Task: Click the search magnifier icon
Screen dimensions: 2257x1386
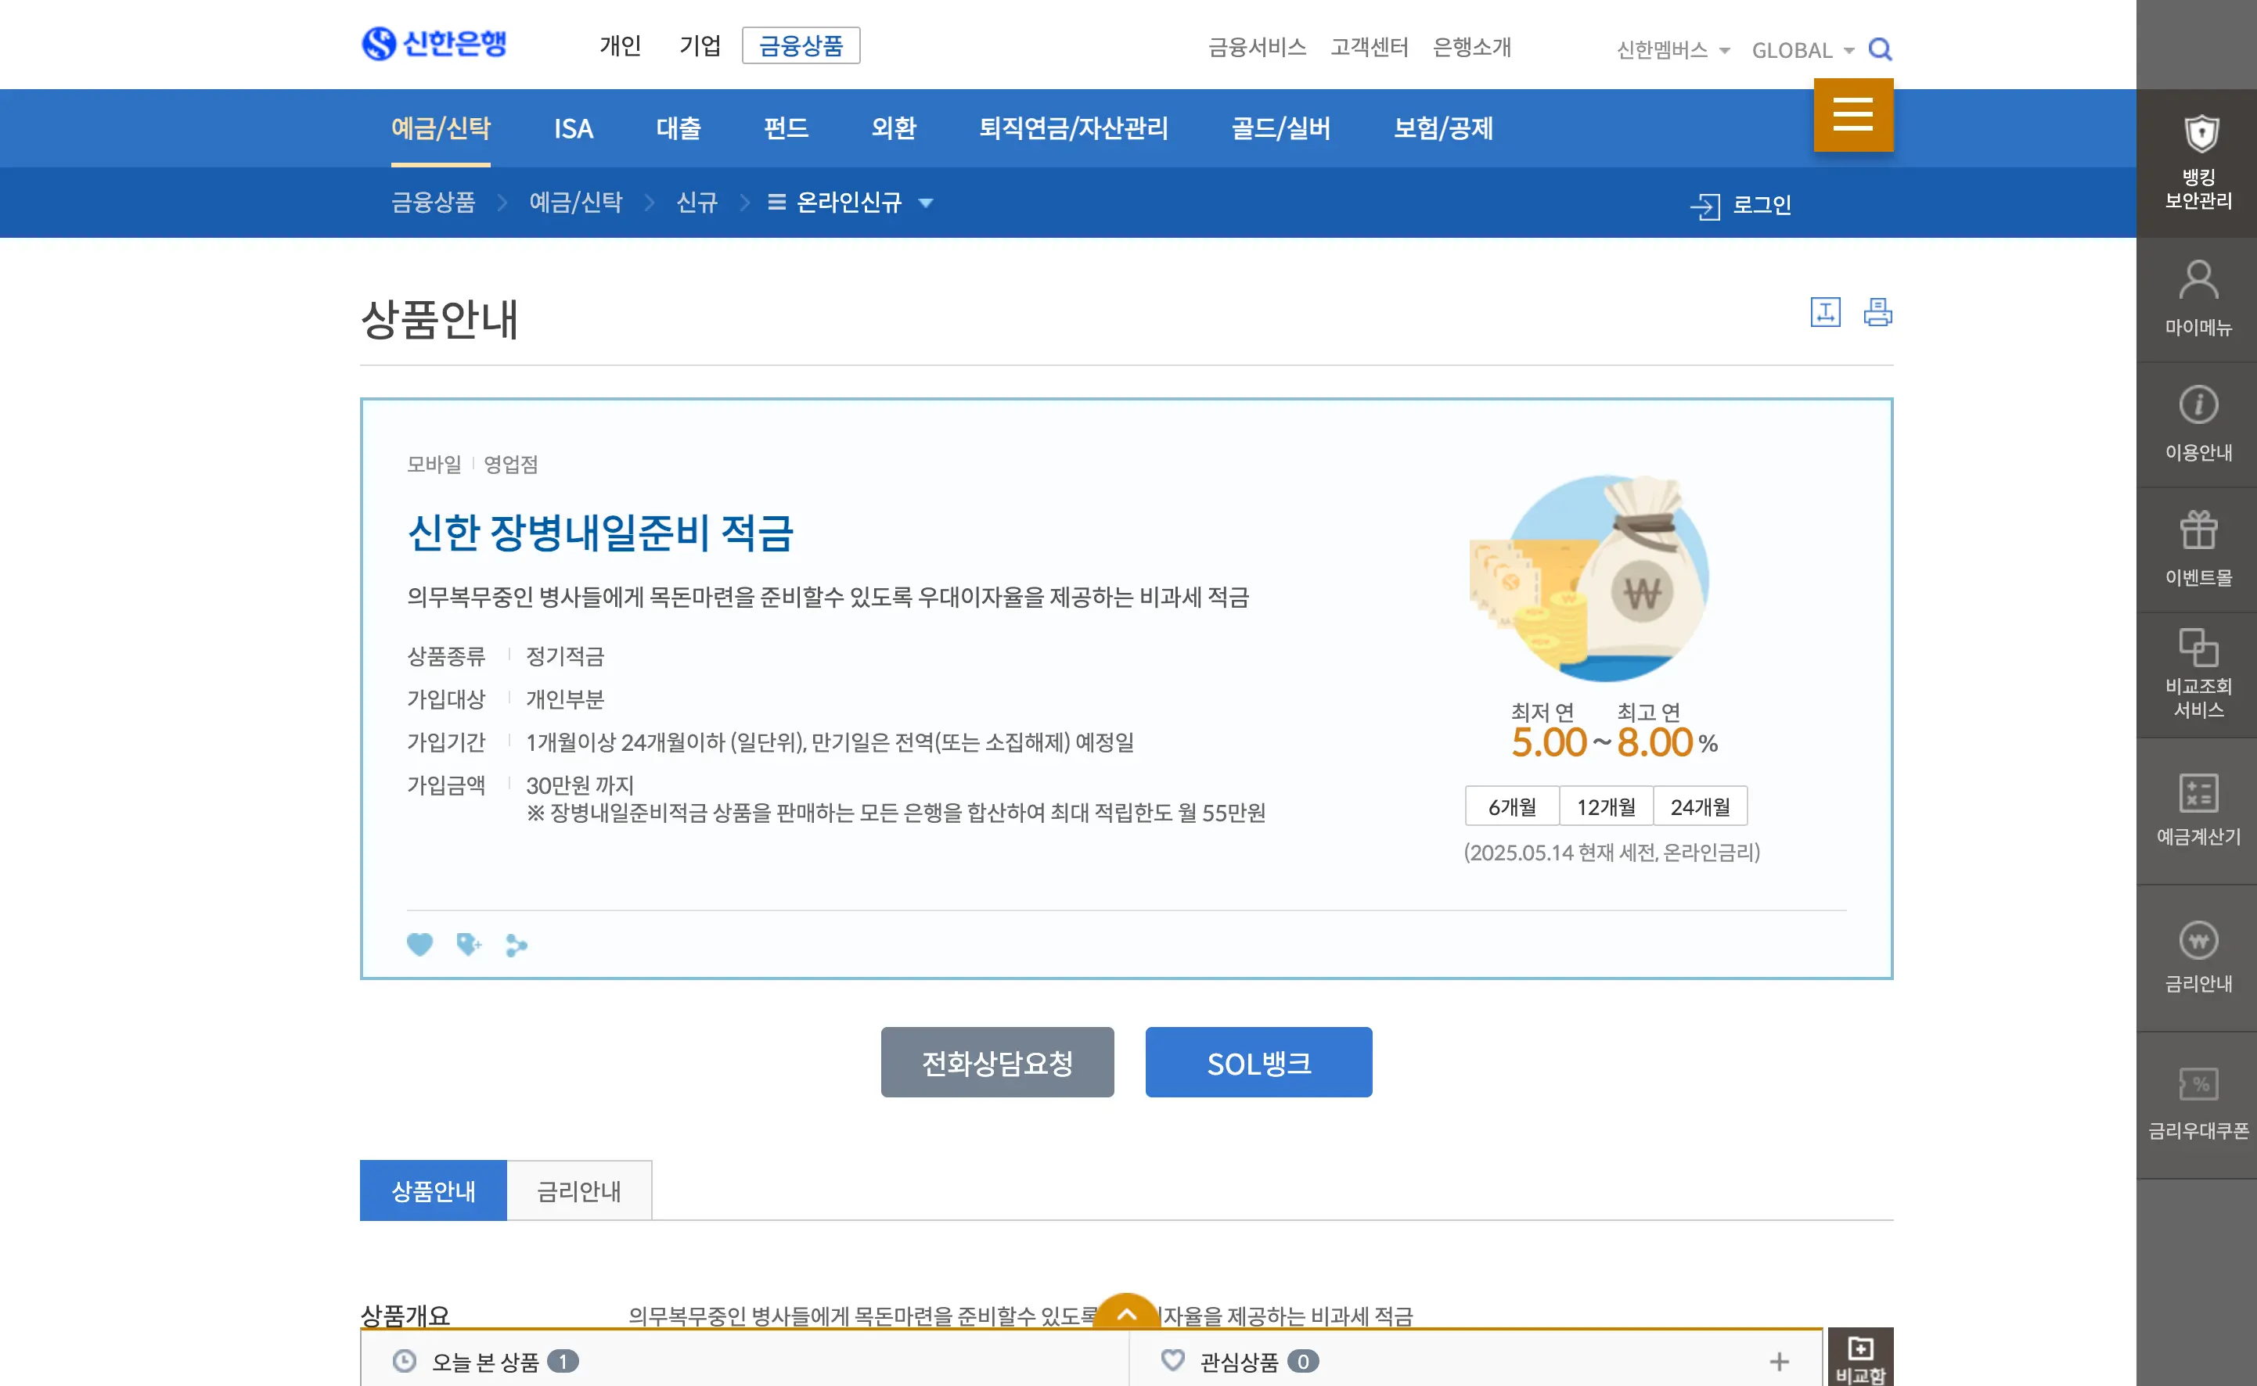Action: pyautogui.click(x=1879, y=48)
